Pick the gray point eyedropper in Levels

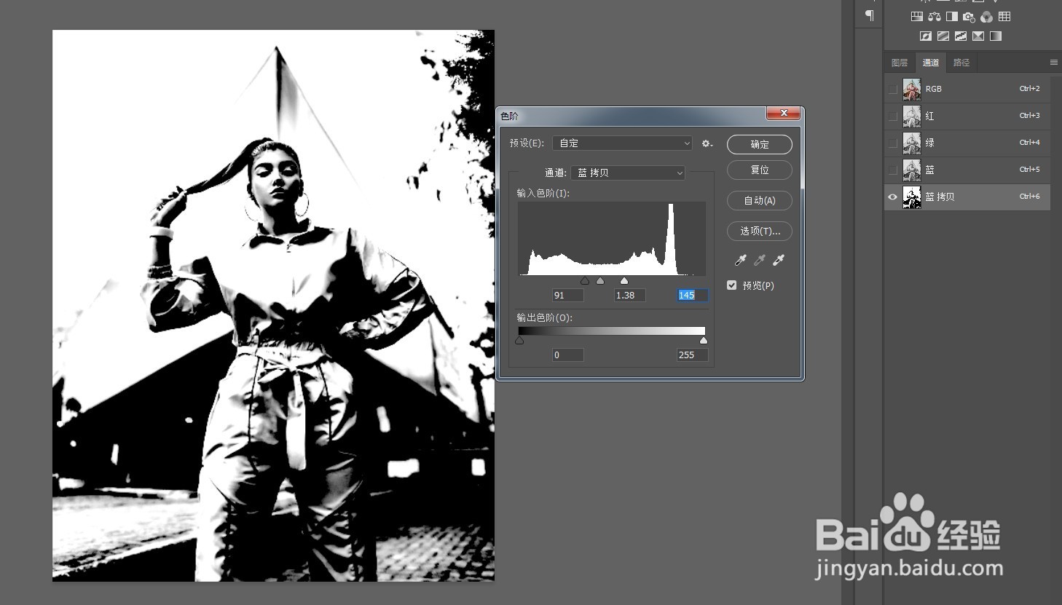pyautogui.click(x=760, y=260)
